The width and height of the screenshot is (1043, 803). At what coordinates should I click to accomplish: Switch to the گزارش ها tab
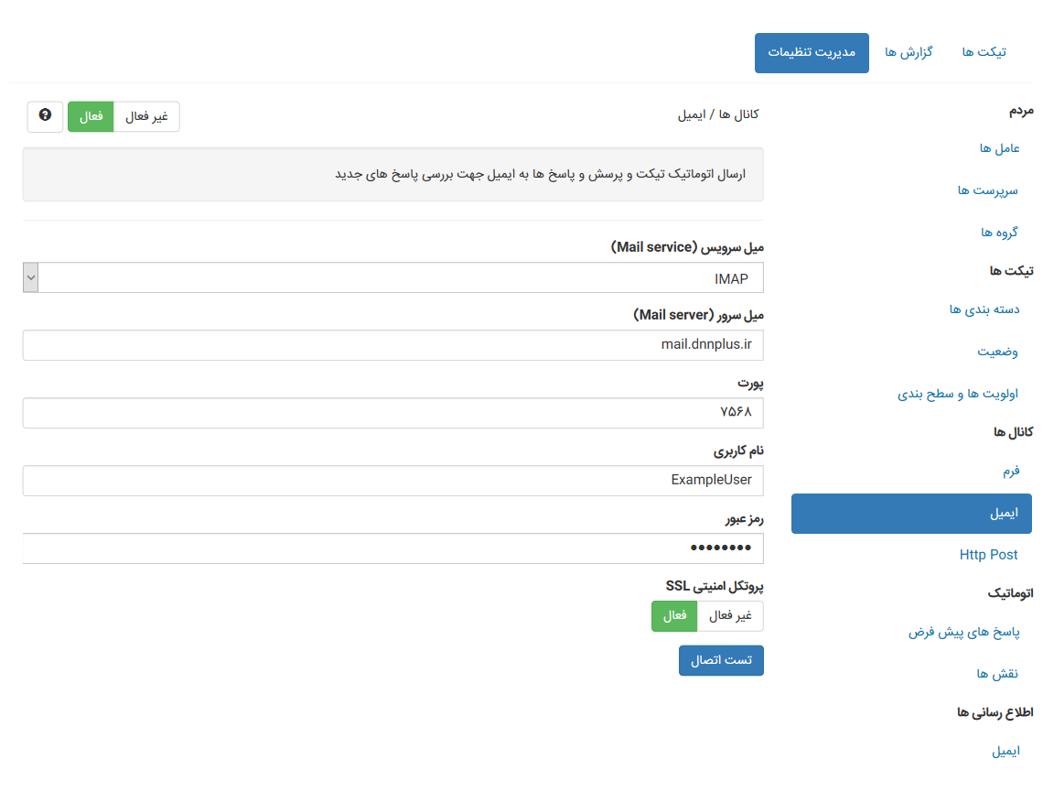click(x=908, y=52)
